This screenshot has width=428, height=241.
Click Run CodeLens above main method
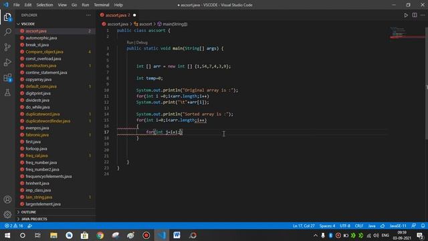pyautogui.click(x=130, y=42)
